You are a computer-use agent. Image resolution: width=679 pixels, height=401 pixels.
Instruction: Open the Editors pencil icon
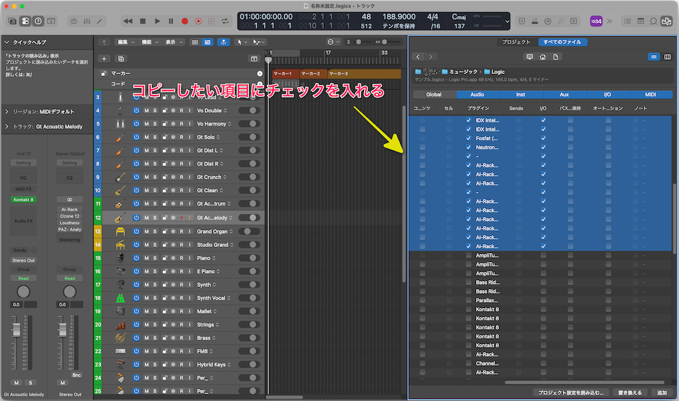(100, 21)
